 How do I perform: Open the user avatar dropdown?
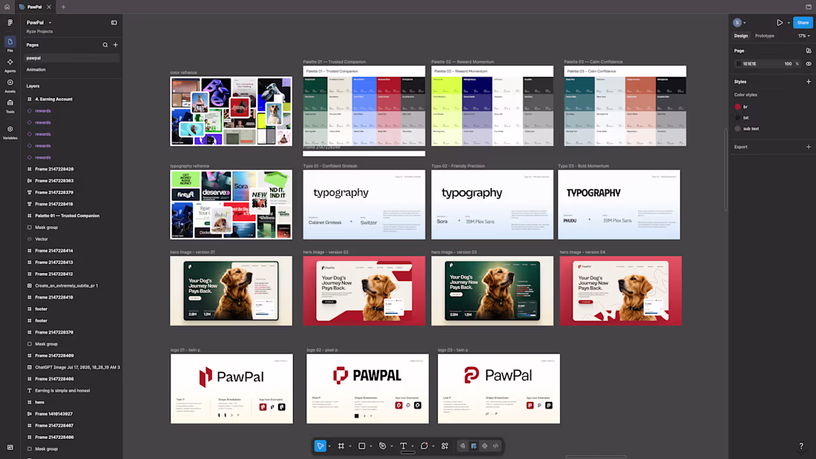pos(740,22)
